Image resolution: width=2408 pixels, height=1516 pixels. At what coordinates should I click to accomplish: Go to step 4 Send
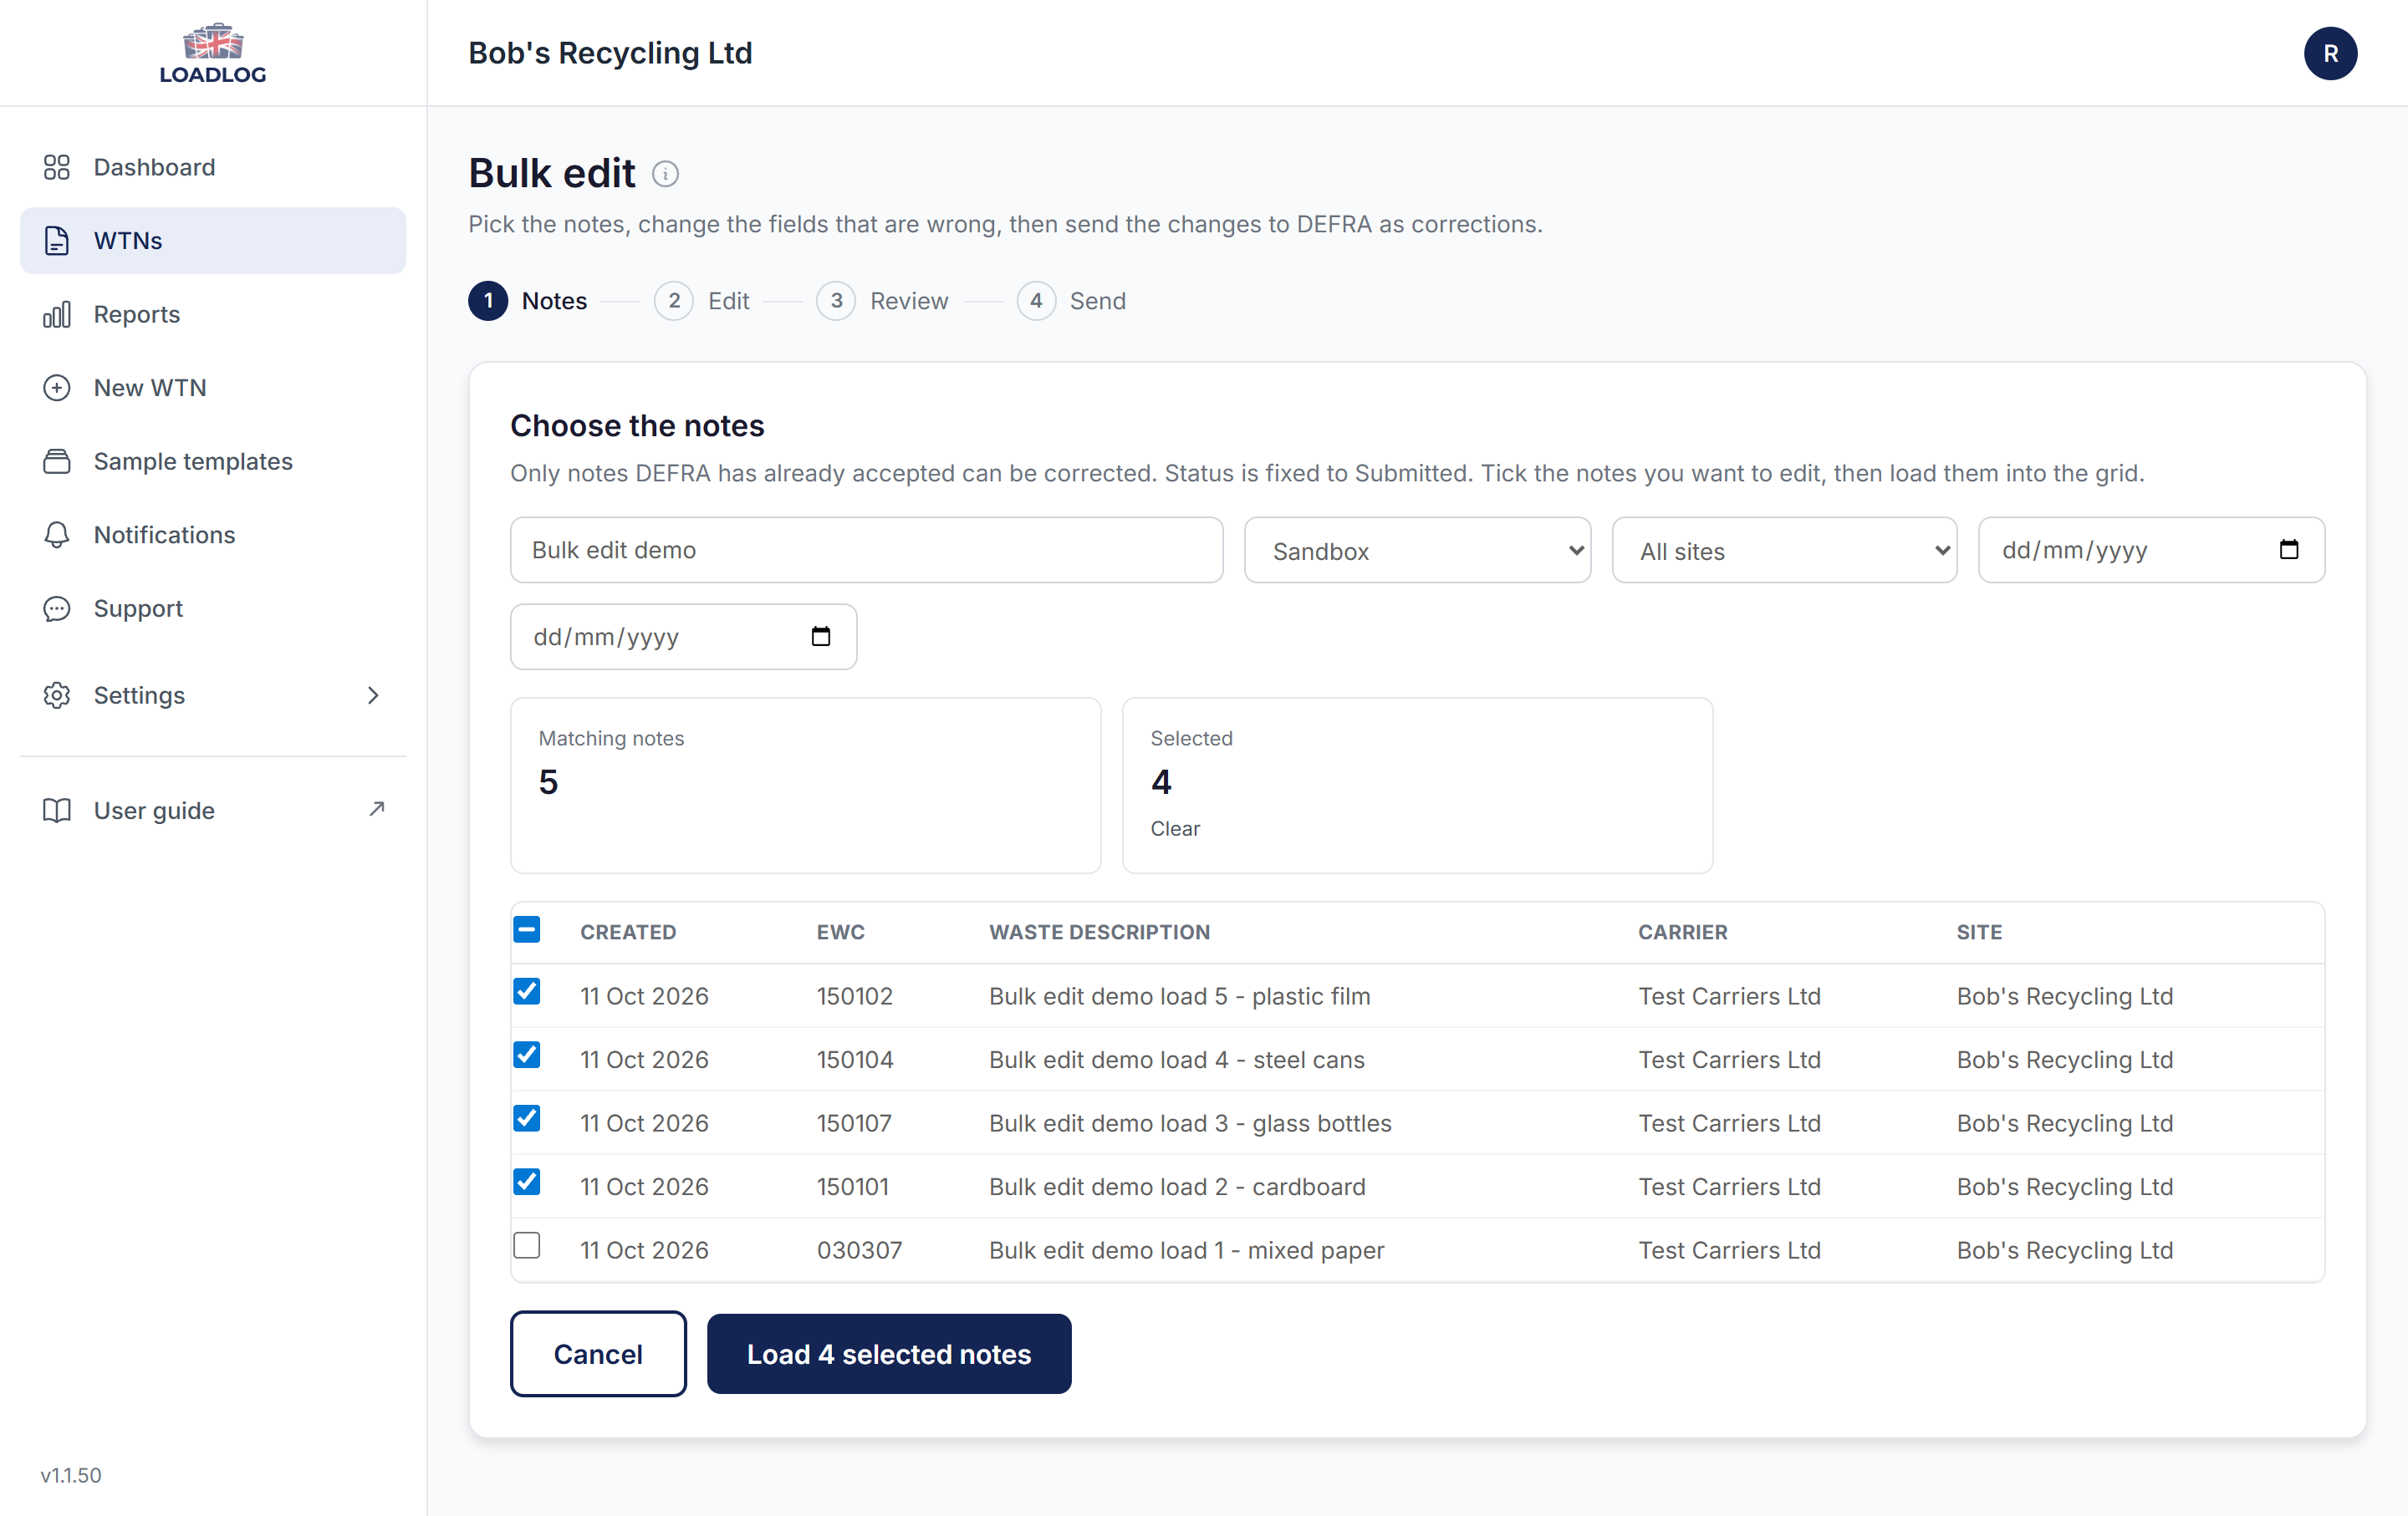(x=1071, y=301)
